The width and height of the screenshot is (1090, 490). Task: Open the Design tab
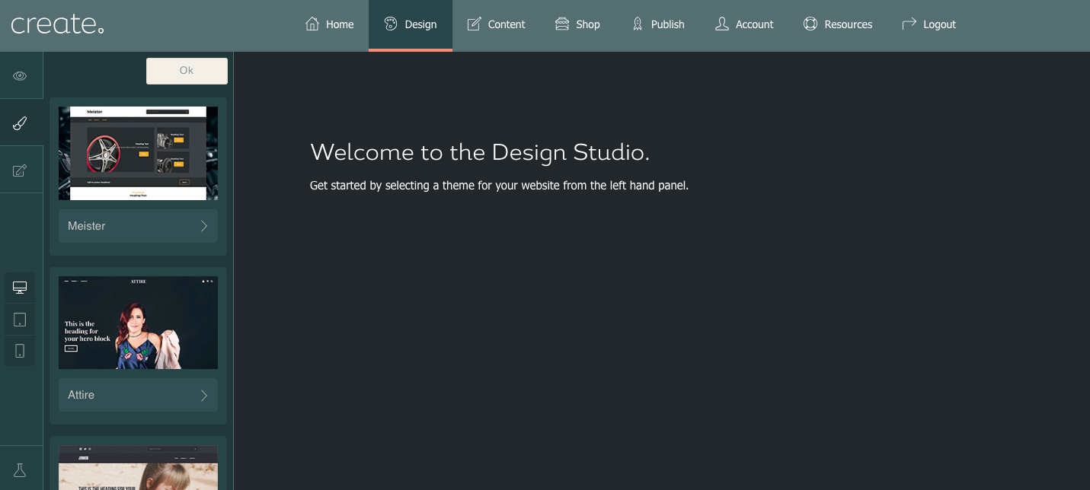[411, 24]
